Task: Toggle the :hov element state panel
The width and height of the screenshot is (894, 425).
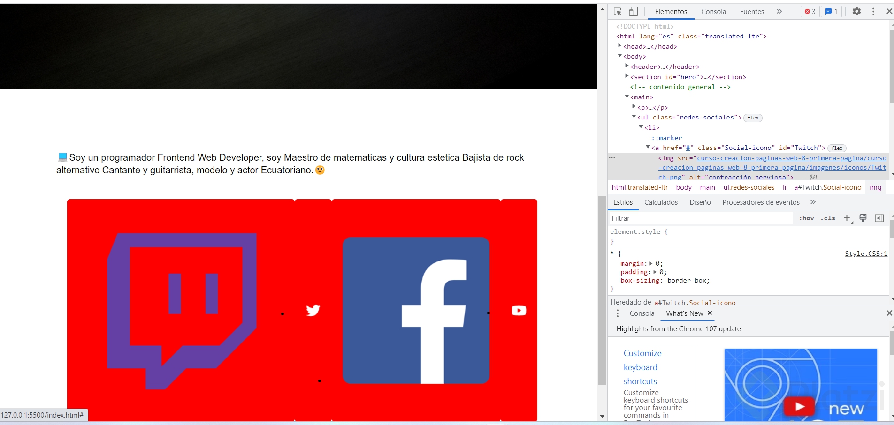Action: 806,218
